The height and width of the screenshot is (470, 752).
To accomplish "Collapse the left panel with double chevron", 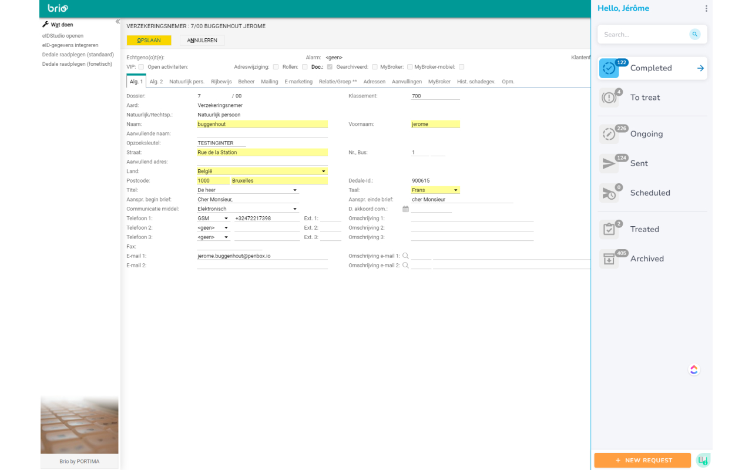I will click(117, 22).
